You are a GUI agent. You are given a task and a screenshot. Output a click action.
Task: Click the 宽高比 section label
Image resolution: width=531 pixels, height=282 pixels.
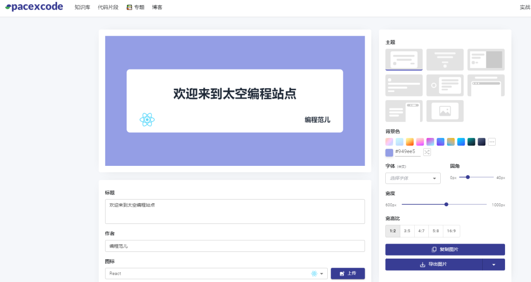pyautogui.click(x=393, y=218)
